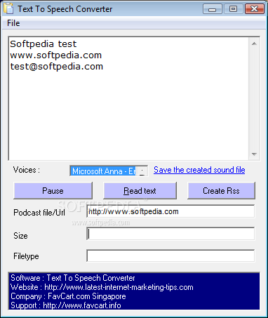Click the 'Size' label

(x=20, y=236)
